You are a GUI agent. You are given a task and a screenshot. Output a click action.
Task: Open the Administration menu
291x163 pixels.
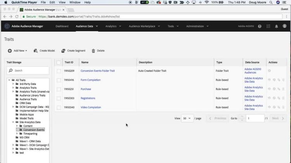pyautogui.click(x=197, y=26)
